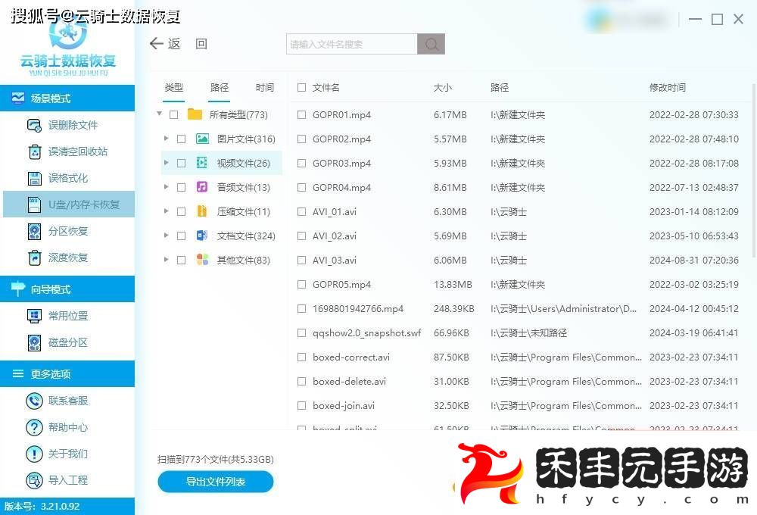
Task: Switch to the 时间 tab
Action: 264,87
